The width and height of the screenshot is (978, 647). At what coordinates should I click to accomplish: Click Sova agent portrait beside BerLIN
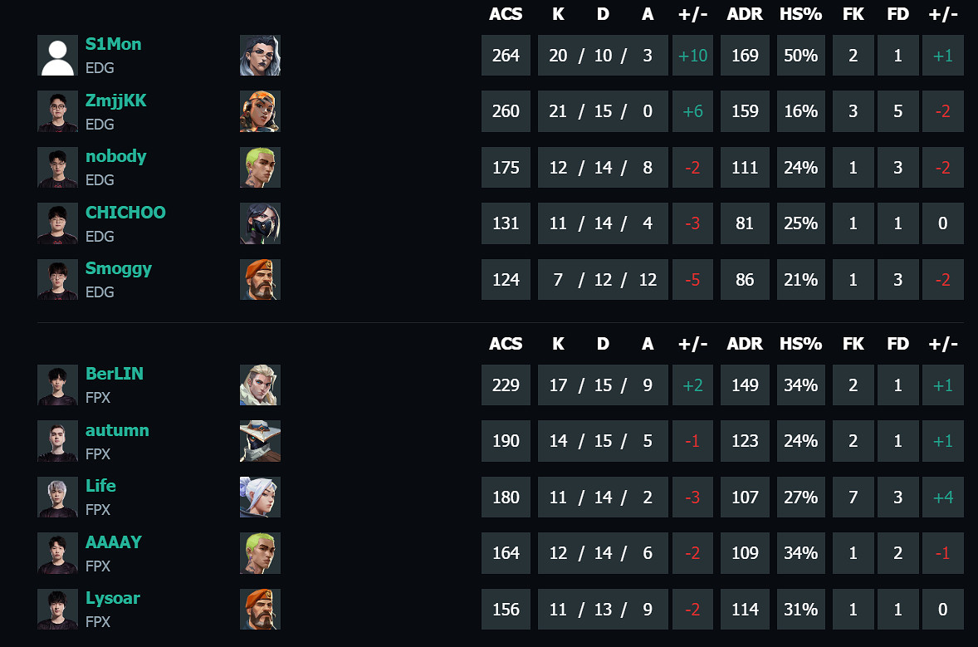(x=260, y=385)
